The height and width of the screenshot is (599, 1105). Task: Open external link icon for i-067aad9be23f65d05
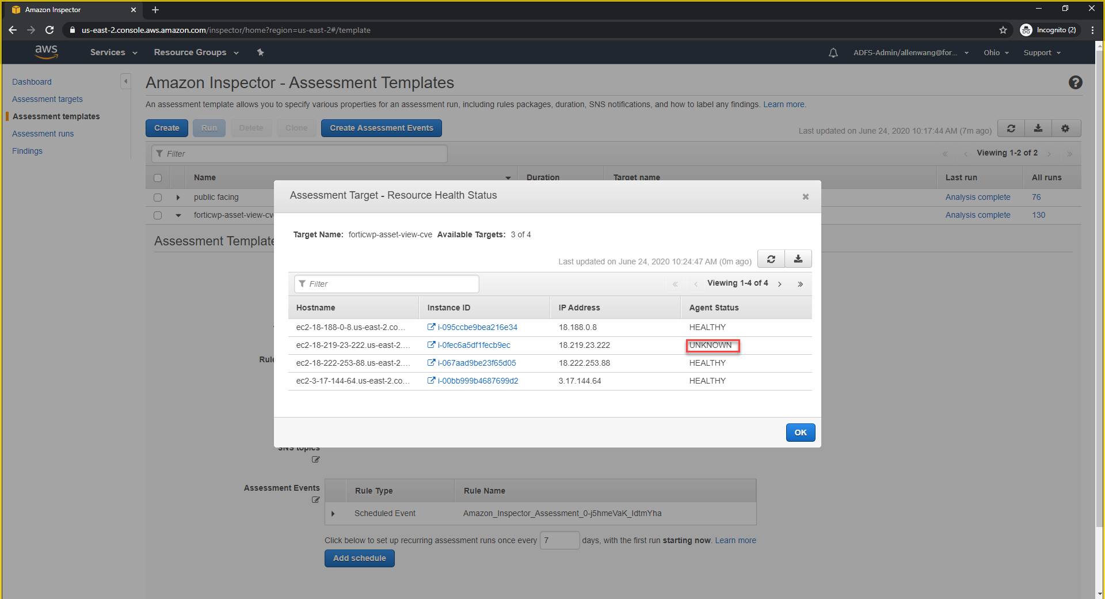click(x=431, y=363)
